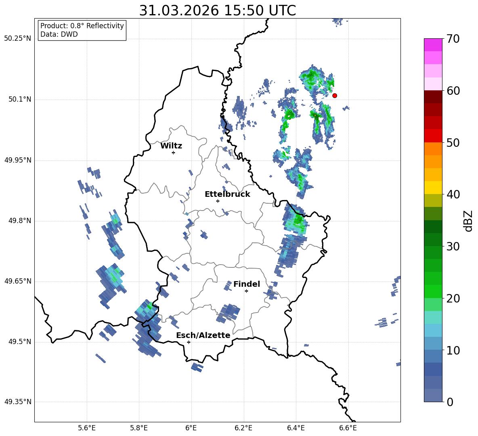Click the yellow colorbar segment at 40
Image resolution: width=478 pixels, height=436 pixels.
(433, 188)
